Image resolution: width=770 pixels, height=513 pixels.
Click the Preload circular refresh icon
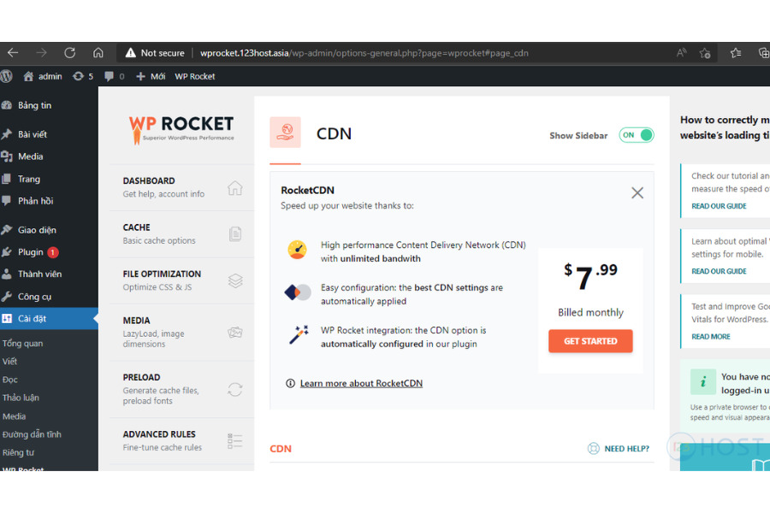(234, 389)
